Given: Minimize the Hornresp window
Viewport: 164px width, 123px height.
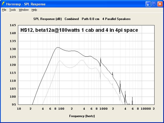Looking at the screenshot, I should (148, 4).
